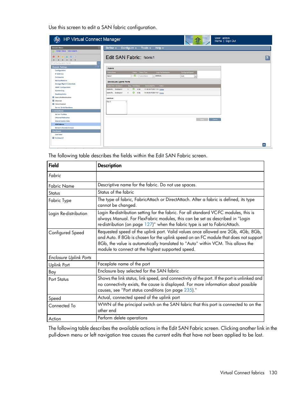304x394 pixels.
Task: Click the Apply button
Action: [202, 119]
